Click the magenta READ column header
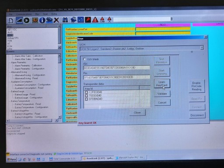 coord(163,25)
